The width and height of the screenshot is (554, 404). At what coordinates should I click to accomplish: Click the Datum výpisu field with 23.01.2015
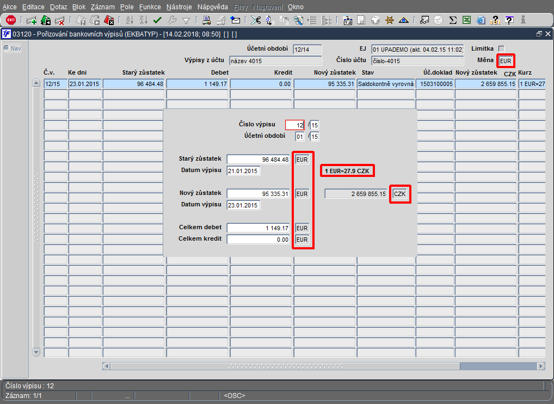click(243, 205)
